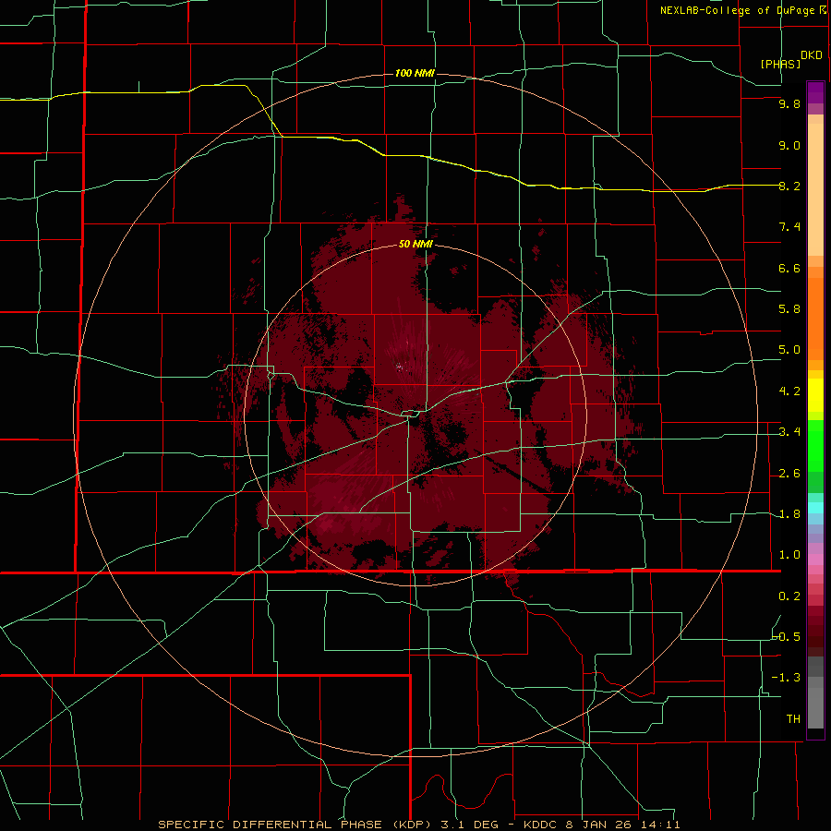Click the -0.5 scale value
The image size is (831, 831).
click(x=787, y=636)
